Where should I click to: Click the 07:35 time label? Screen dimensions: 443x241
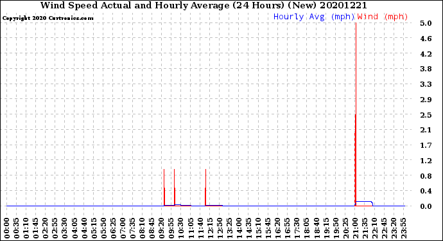(x=133, y=228)
